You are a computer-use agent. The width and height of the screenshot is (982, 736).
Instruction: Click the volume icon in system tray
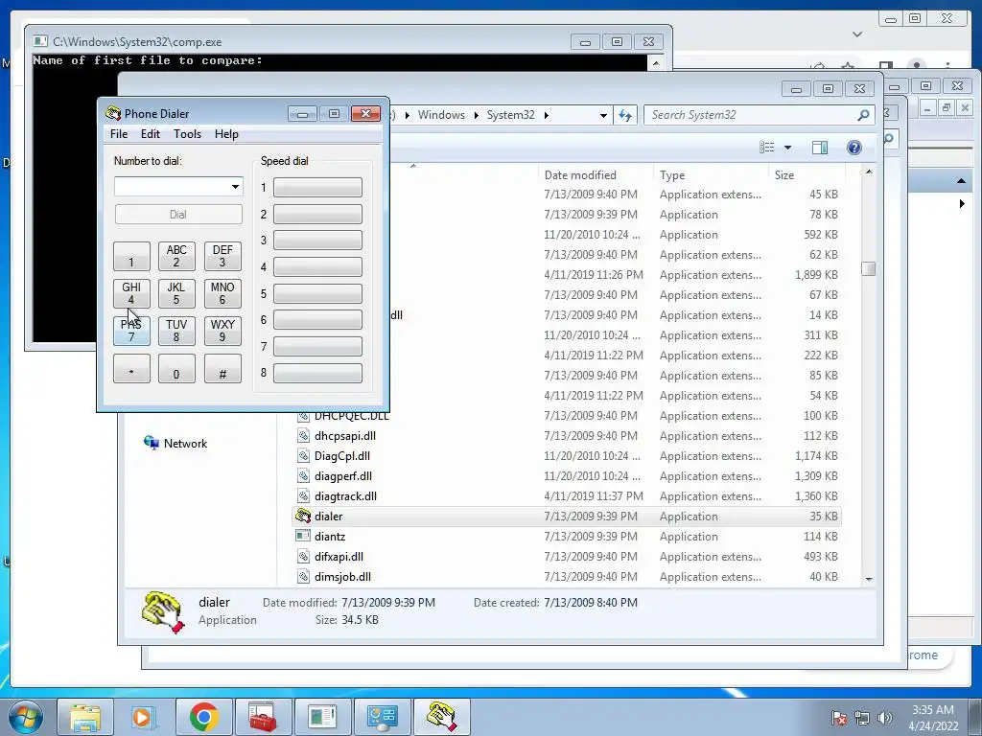click(x=885, y=717)
